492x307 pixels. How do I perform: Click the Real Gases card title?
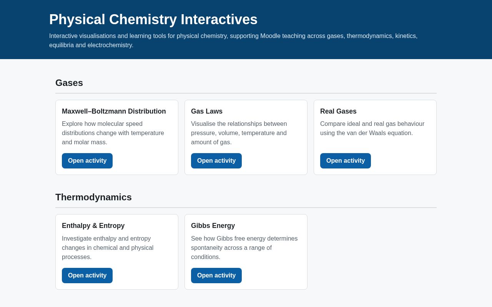click(x=338, y=111)
